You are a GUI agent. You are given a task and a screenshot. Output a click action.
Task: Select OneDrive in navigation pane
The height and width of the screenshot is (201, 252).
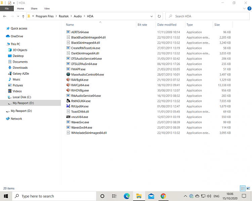point(17,36)
